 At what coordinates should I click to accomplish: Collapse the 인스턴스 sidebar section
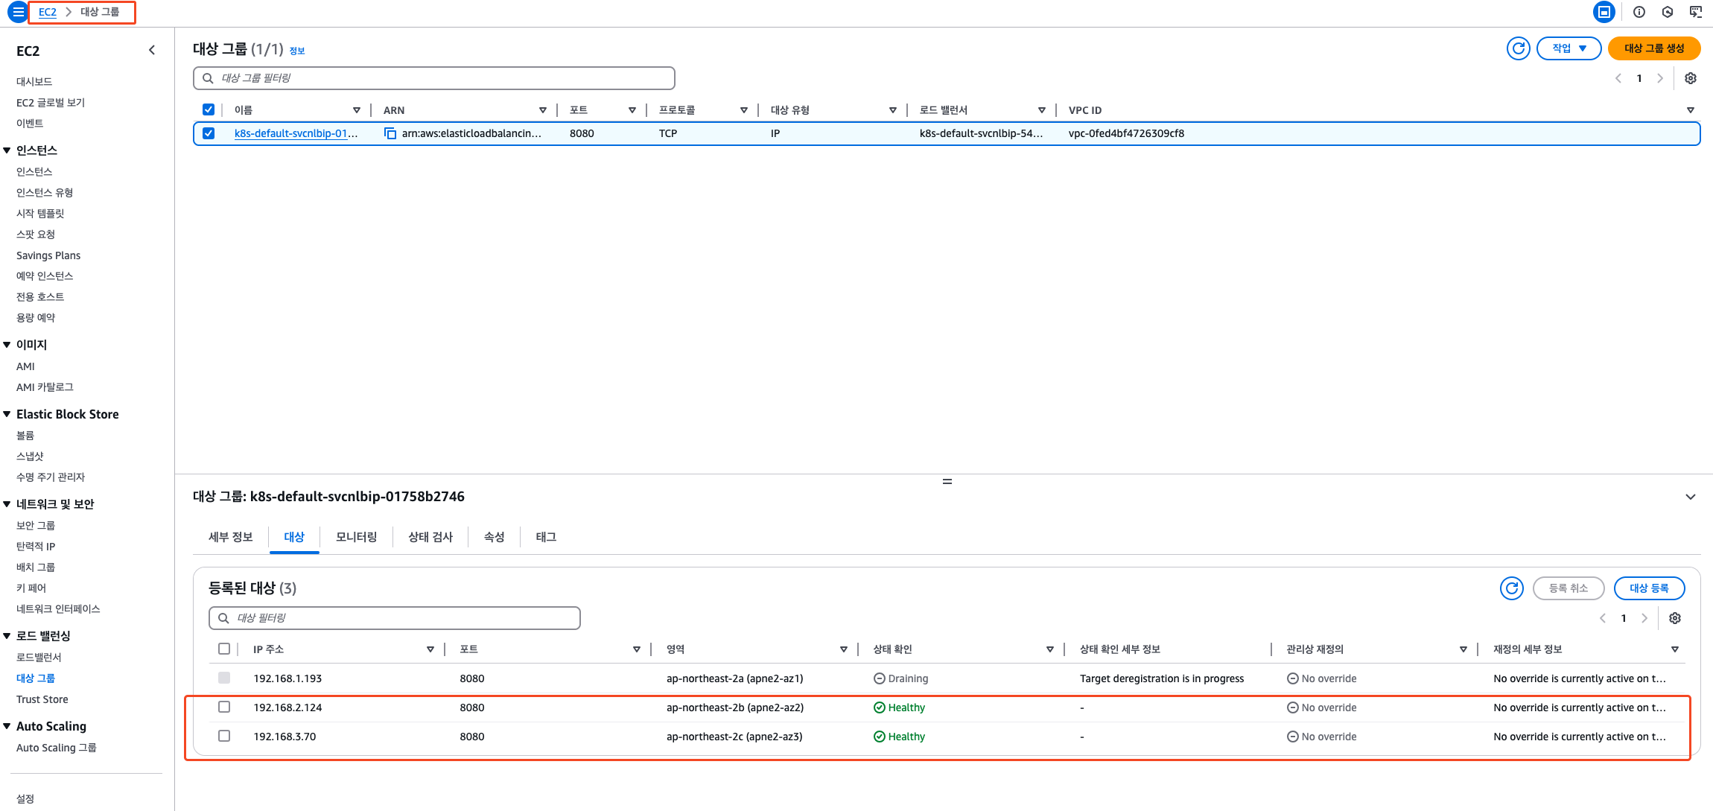7,150
